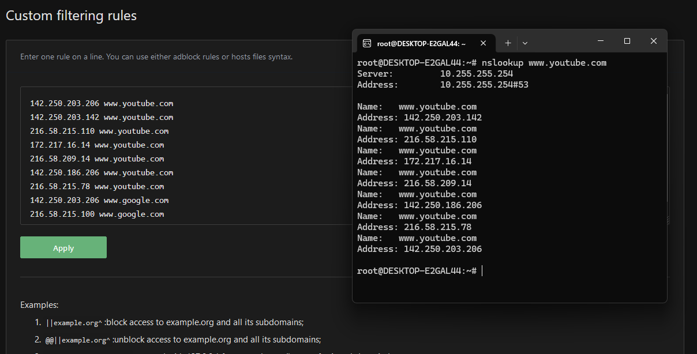Click terminal line Address: 142.250.203.142

tap(419, 118)
